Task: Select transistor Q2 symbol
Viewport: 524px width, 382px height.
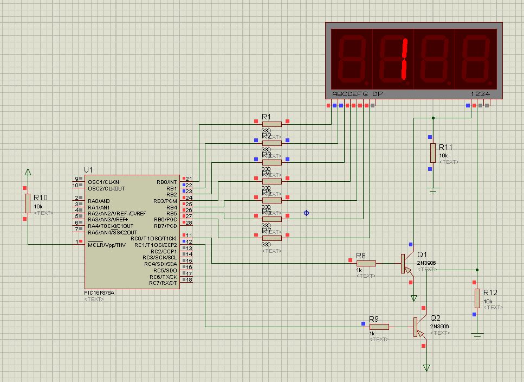Action: (420, 327)
